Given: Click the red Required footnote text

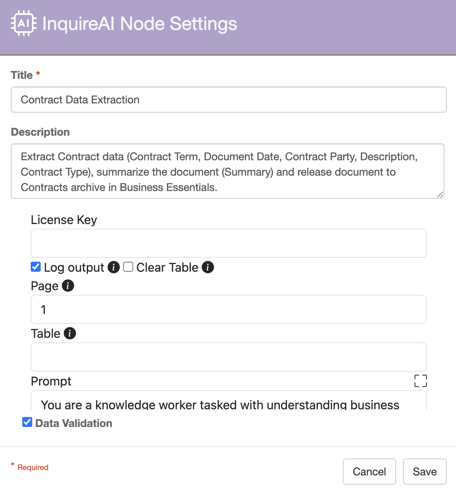Looking at the screenshot, I should point(33,467).
